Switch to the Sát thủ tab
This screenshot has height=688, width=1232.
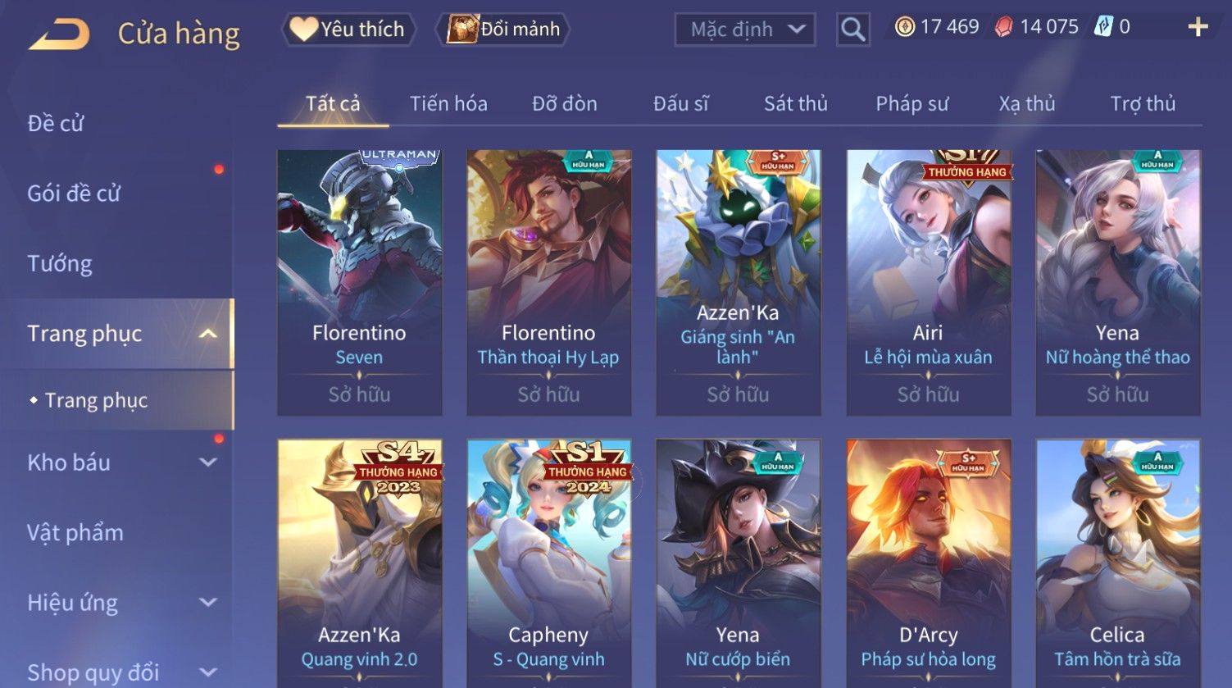pos(795,103)
